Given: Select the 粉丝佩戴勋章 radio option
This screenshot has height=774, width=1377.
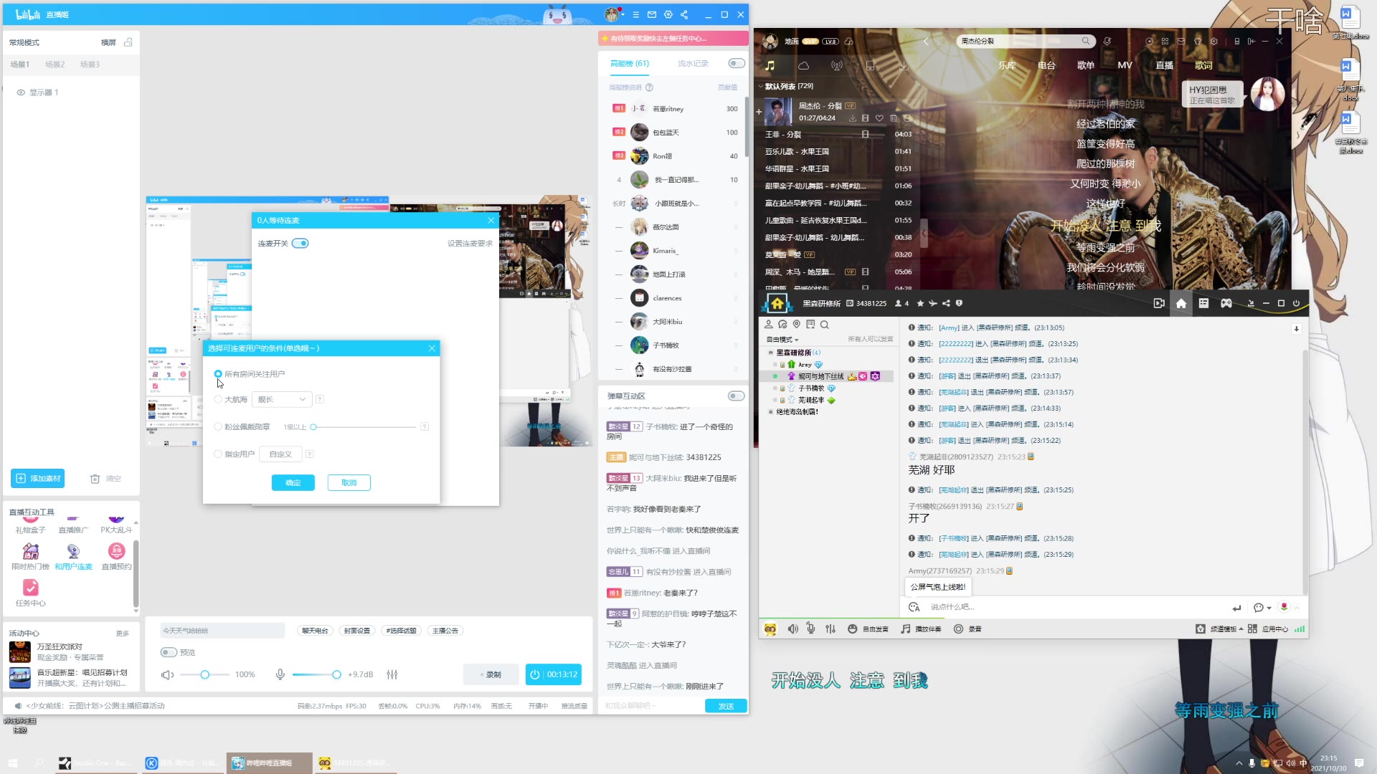Looking at the screenshot, I should pyautogui.click(x=218, y=426).
